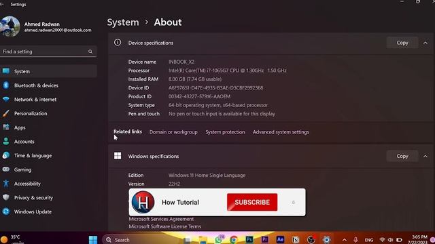Copy the Device specifications
Viewport: 435px width, 244px height.
(402, 43)
